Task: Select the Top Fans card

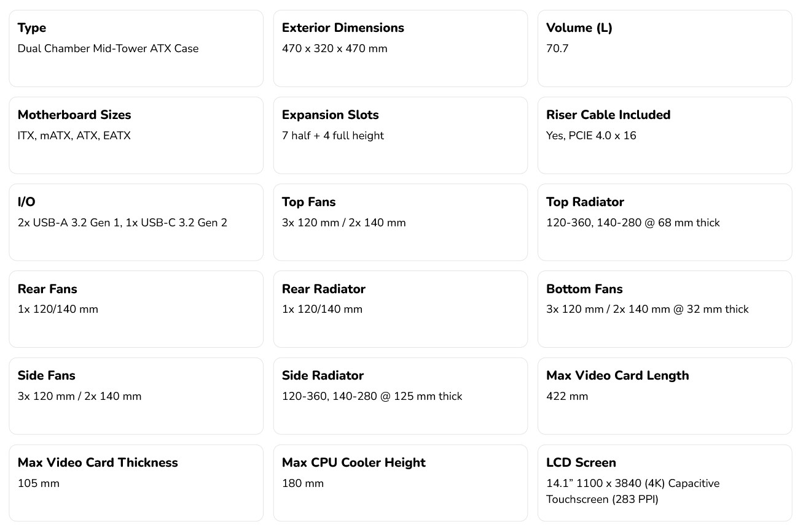Action: (x=401, y=223)
